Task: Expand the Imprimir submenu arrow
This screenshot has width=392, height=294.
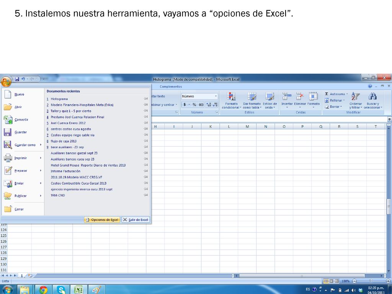Action: (x=41, y=158)
